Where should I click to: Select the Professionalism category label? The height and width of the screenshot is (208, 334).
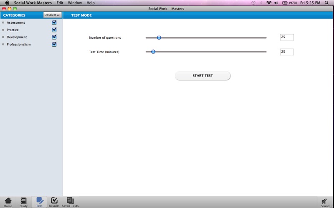[19, 45]
